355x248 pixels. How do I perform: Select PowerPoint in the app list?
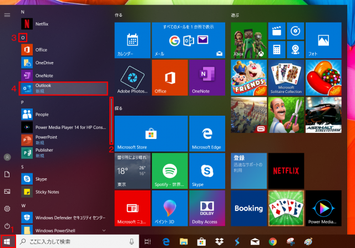(x=45, y=139)
